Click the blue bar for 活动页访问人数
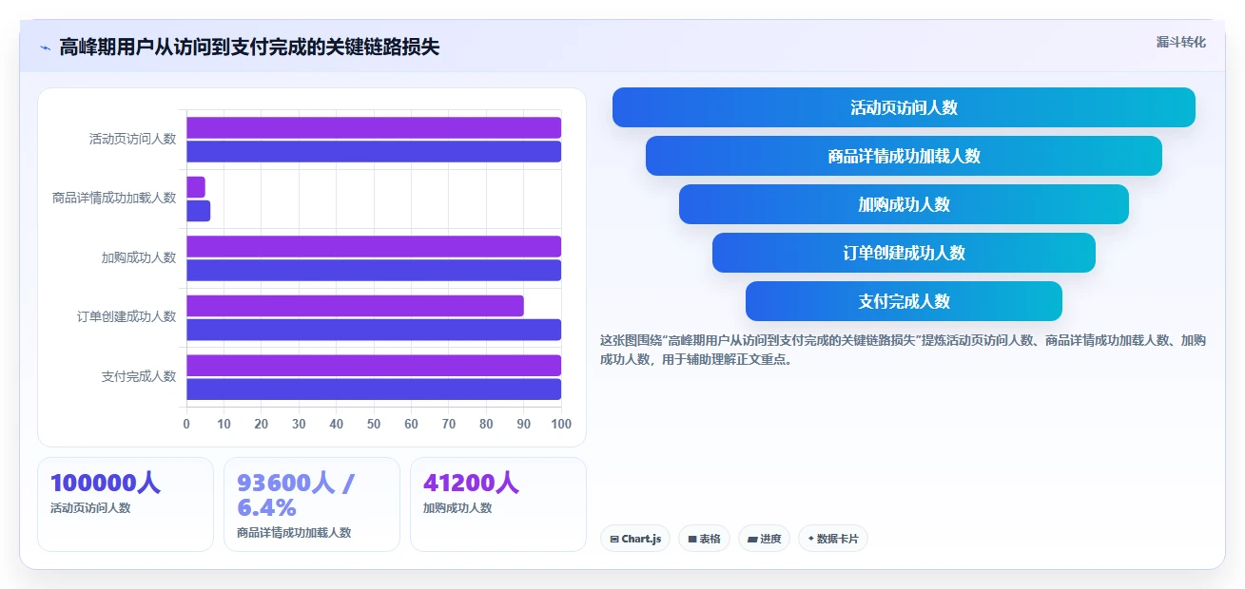 [x=374, y=151]
